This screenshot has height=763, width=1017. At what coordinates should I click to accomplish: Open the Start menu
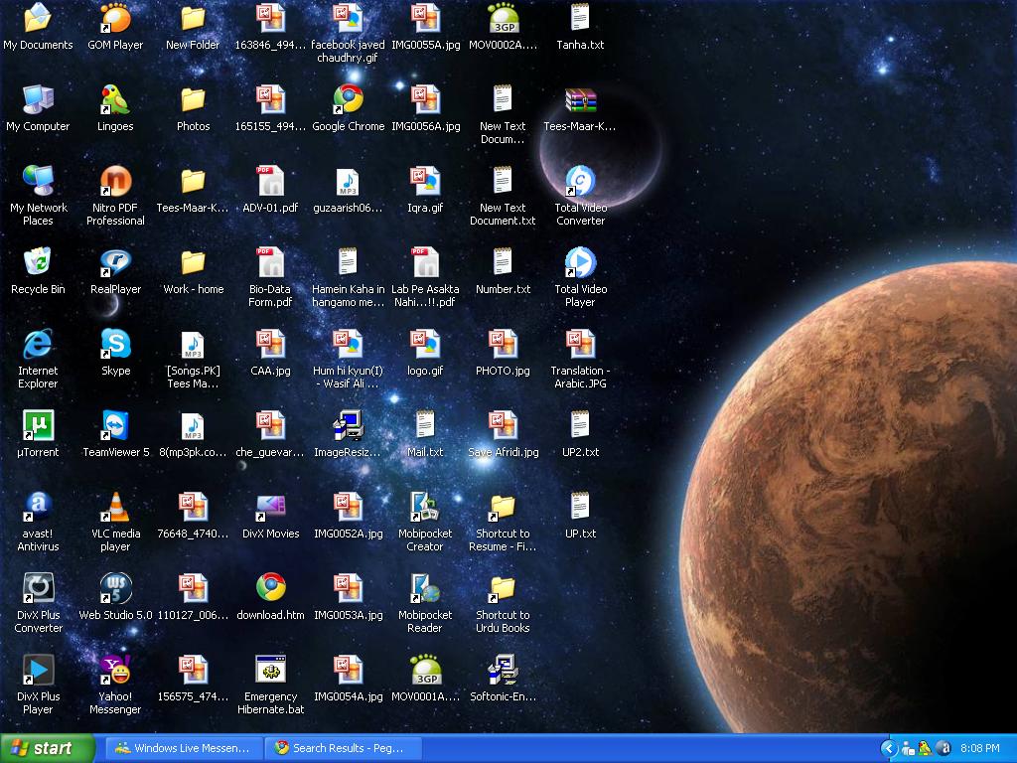click(48, 748)
